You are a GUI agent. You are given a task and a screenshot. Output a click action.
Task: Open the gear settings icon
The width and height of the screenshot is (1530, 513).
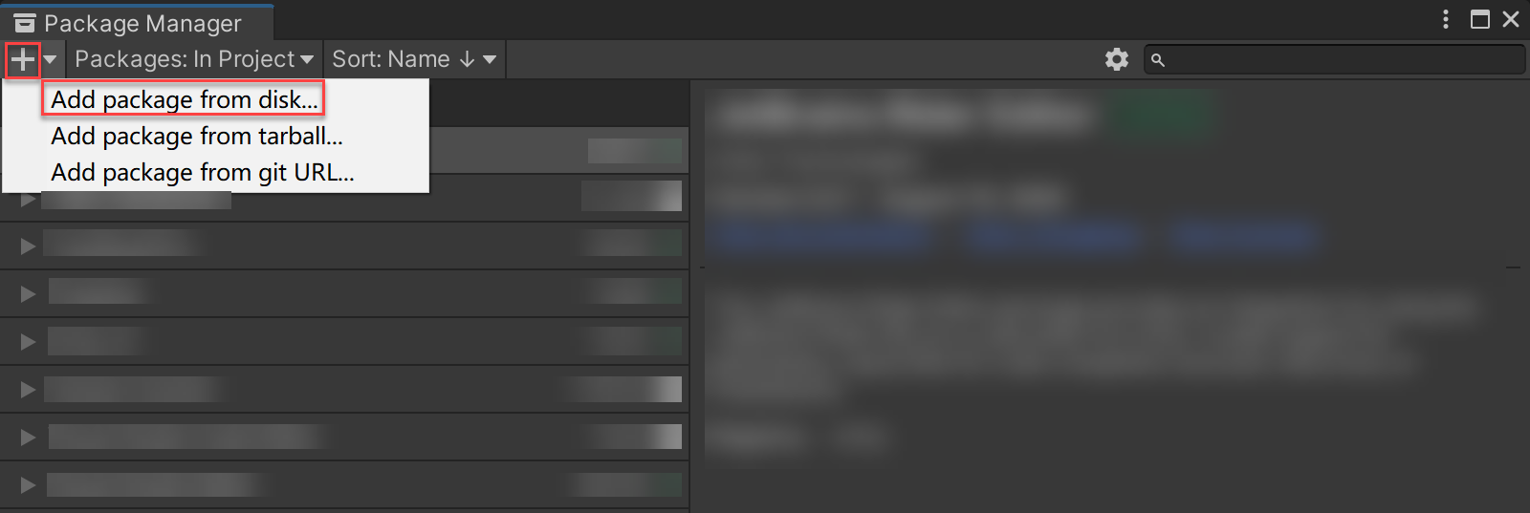pyautogui.click(x=1117, y=59)
